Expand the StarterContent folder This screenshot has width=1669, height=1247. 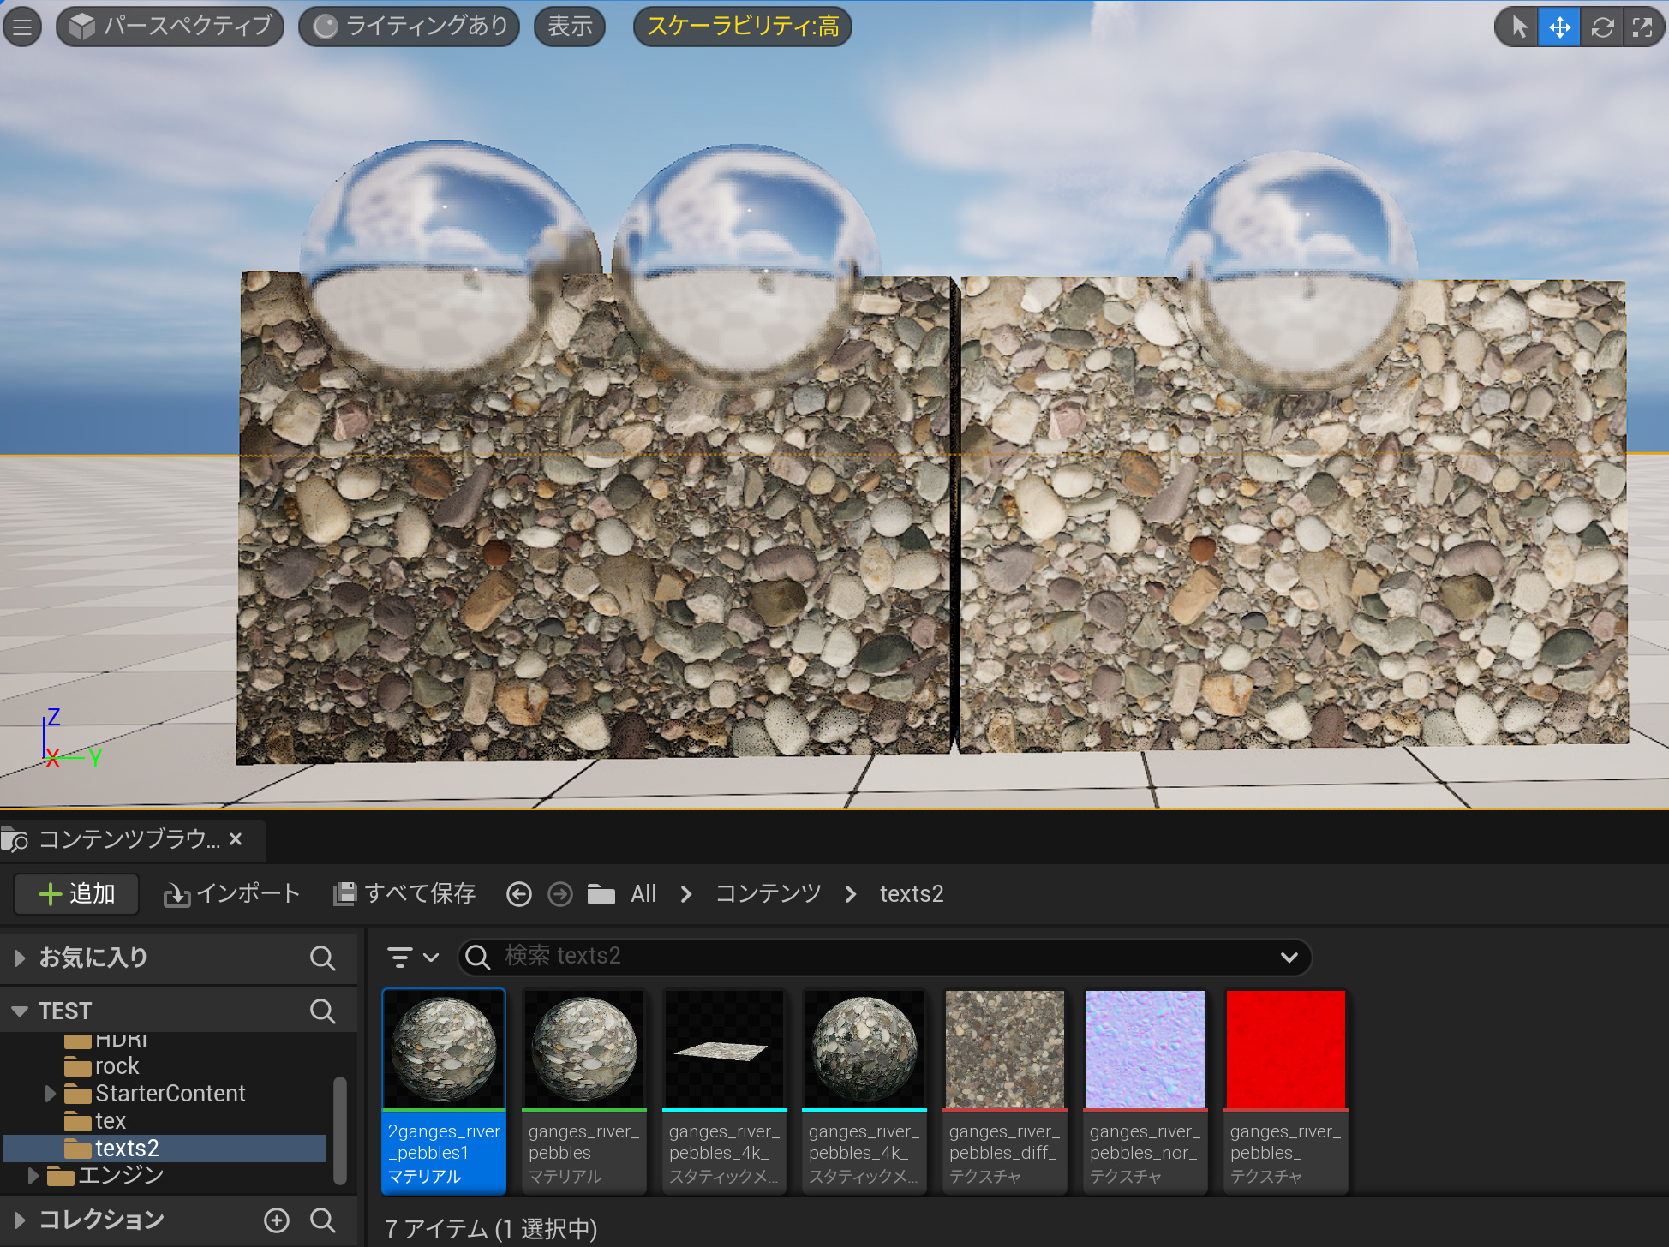pyautogui.click(x=50, y=1094)
